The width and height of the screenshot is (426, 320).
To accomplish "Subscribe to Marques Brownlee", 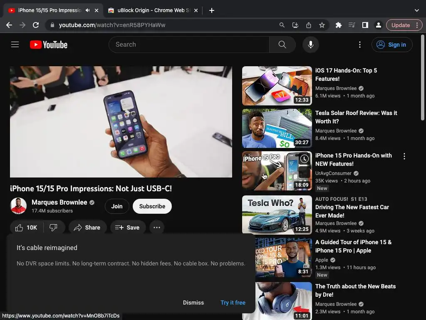I will point(152,206).
